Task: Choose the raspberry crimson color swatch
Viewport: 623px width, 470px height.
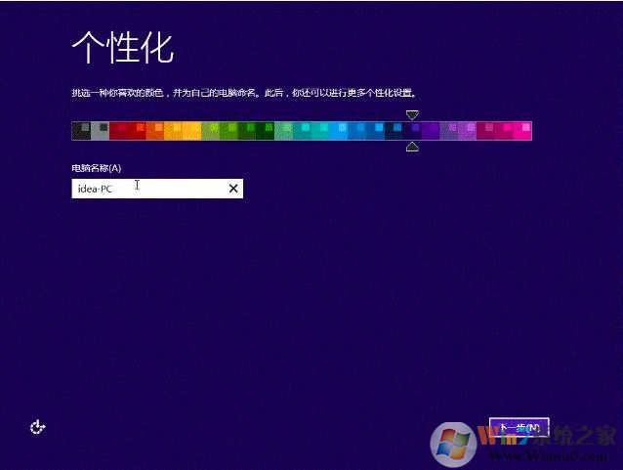Action: [486, 131]
